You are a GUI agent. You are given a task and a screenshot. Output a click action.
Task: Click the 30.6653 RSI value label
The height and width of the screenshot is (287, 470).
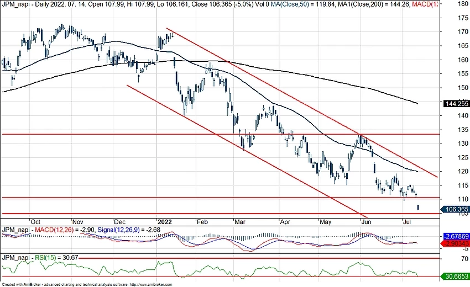point(456,276)
